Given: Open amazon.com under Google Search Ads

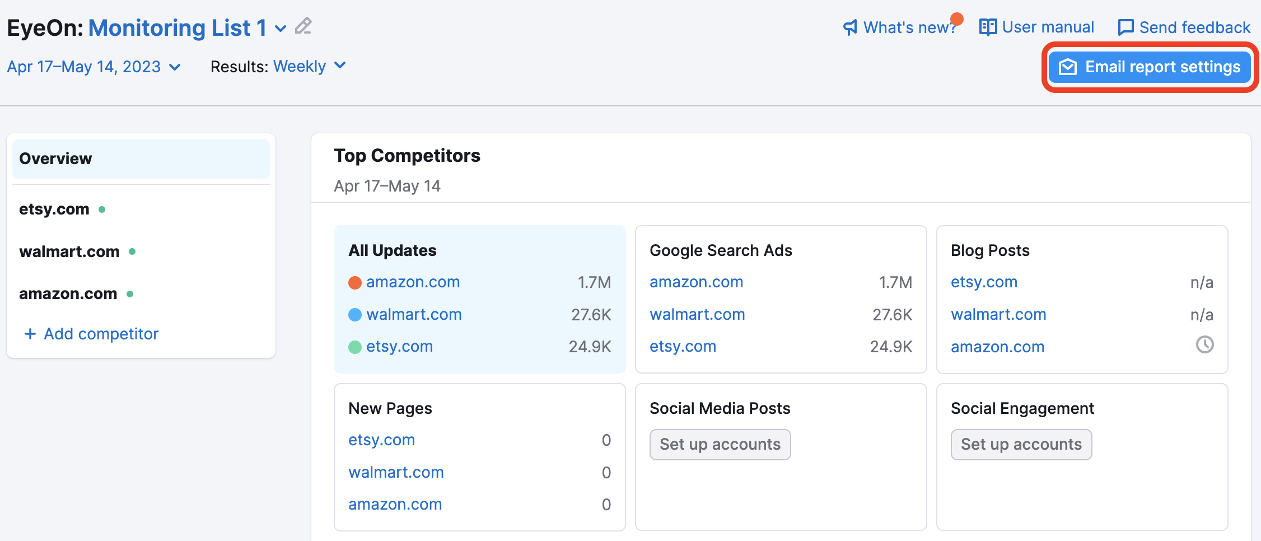Looking at the screenshot, I should [696, 282].
